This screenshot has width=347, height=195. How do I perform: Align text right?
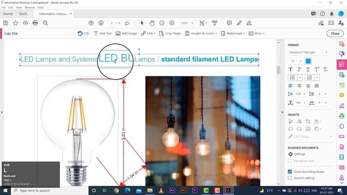click(308, 86)
